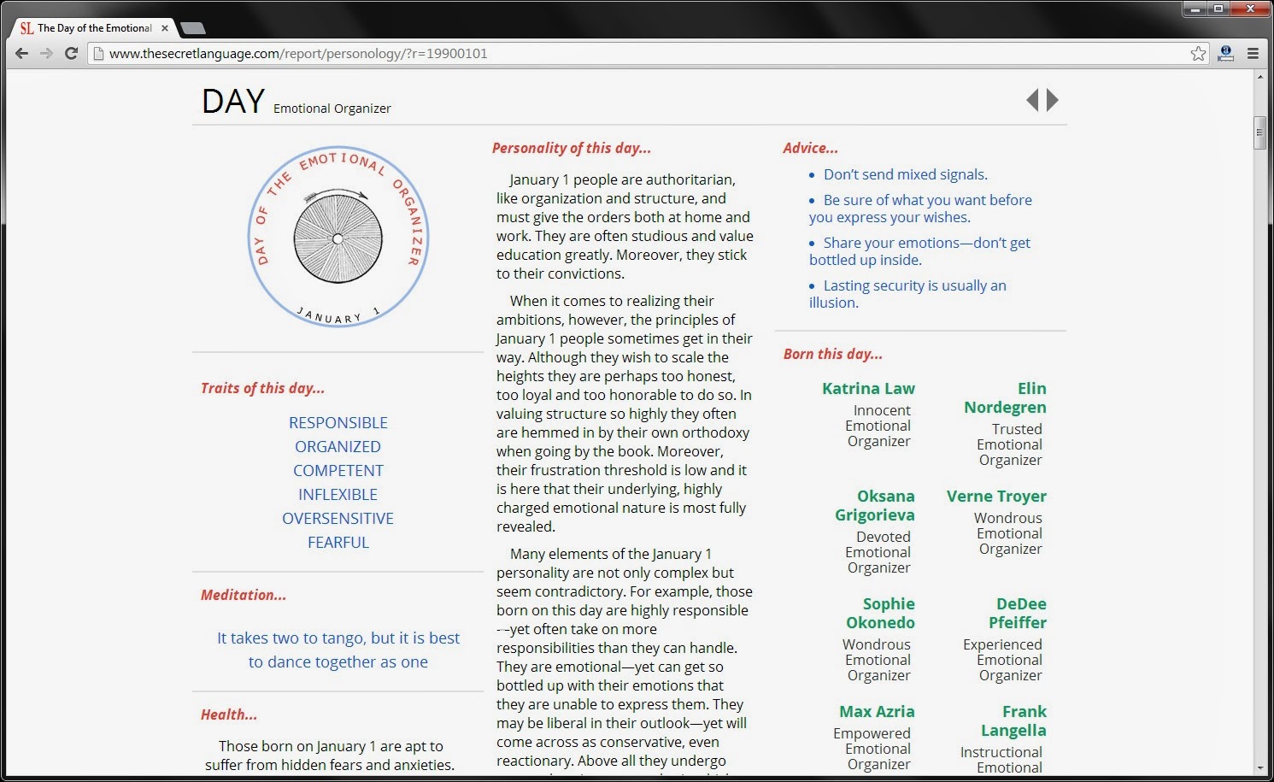Click the Emotional Organizer day emblem
The width and height of the screenshot is (1274, 782).
tap(338, 237)
